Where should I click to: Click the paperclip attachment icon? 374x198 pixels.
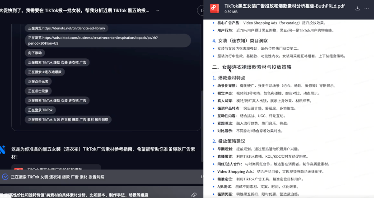[x=194, y=195]
